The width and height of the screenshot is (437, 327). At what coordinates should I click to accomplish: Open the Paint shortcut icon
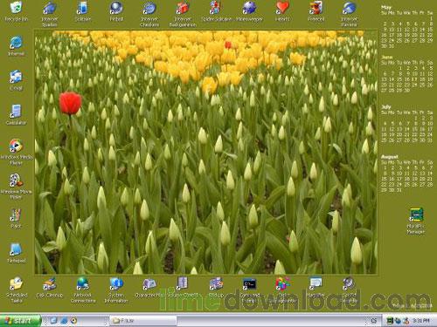(16, 218)
